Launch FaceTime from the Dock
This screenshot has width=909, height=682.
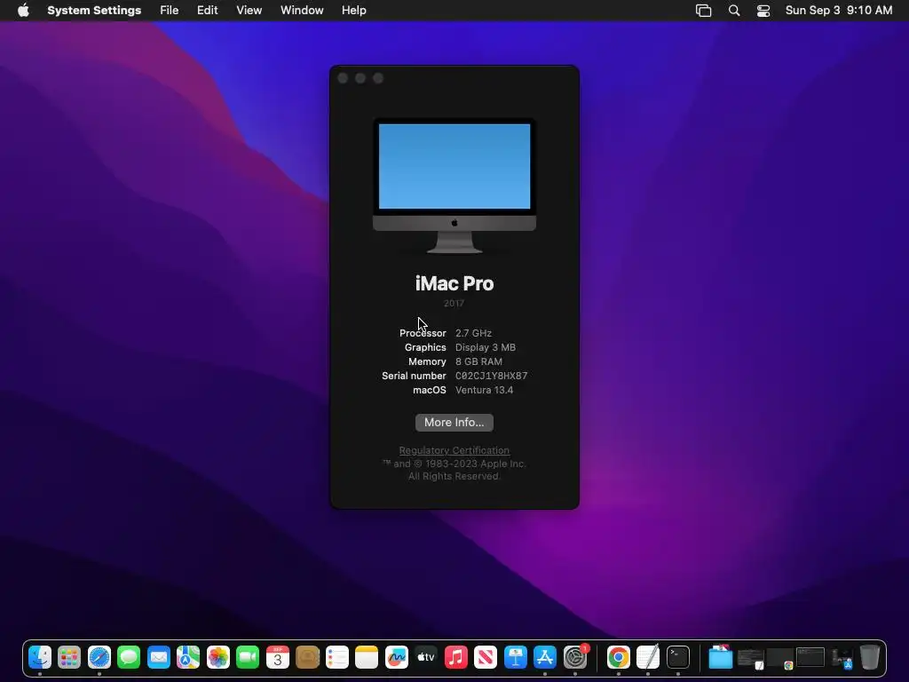coord(248,657)
